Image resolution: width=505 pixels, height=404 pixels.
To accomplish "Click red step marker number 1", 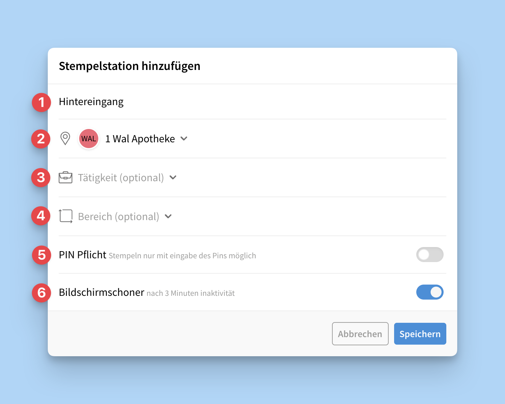I will click(x=41, y=102).
